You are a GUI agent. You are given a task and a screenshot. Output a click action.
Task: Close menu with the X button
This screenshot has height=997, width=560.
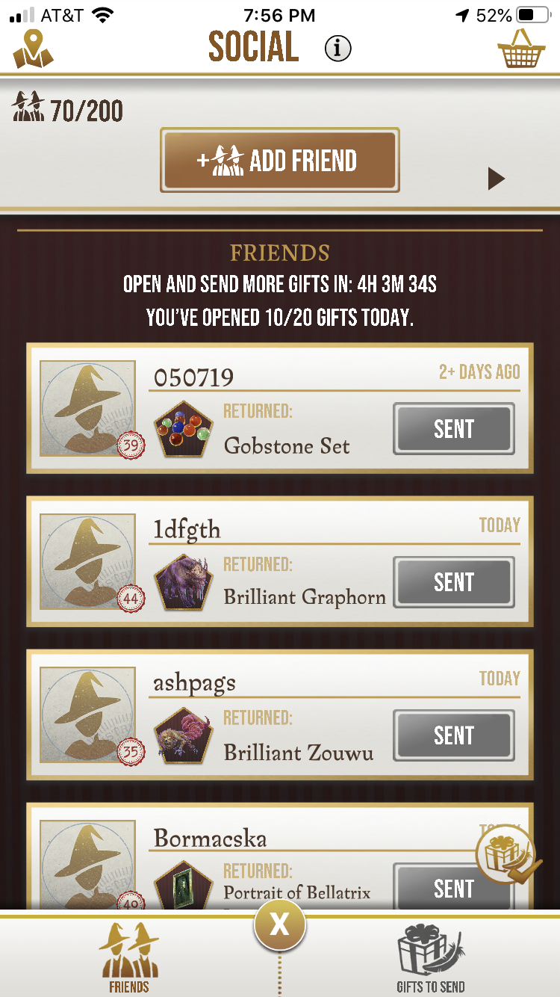[279, 925]
